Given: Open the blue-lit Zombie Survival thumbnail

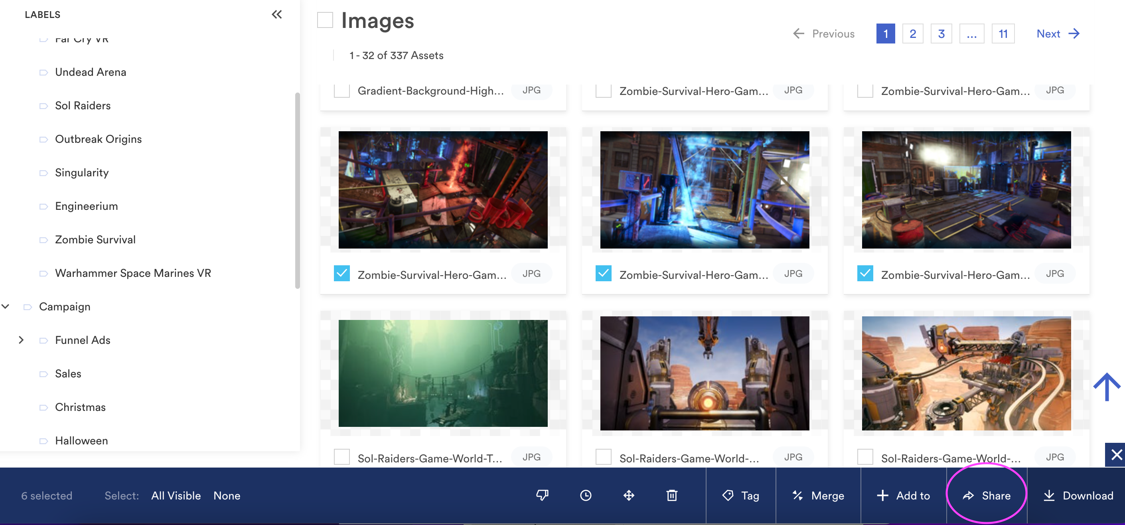Looking at the screenshot, I should [x=705, y=190].
